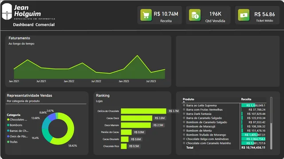Select the Chocolates legend color marker
The image size is (284, 159).
(8, 120)
